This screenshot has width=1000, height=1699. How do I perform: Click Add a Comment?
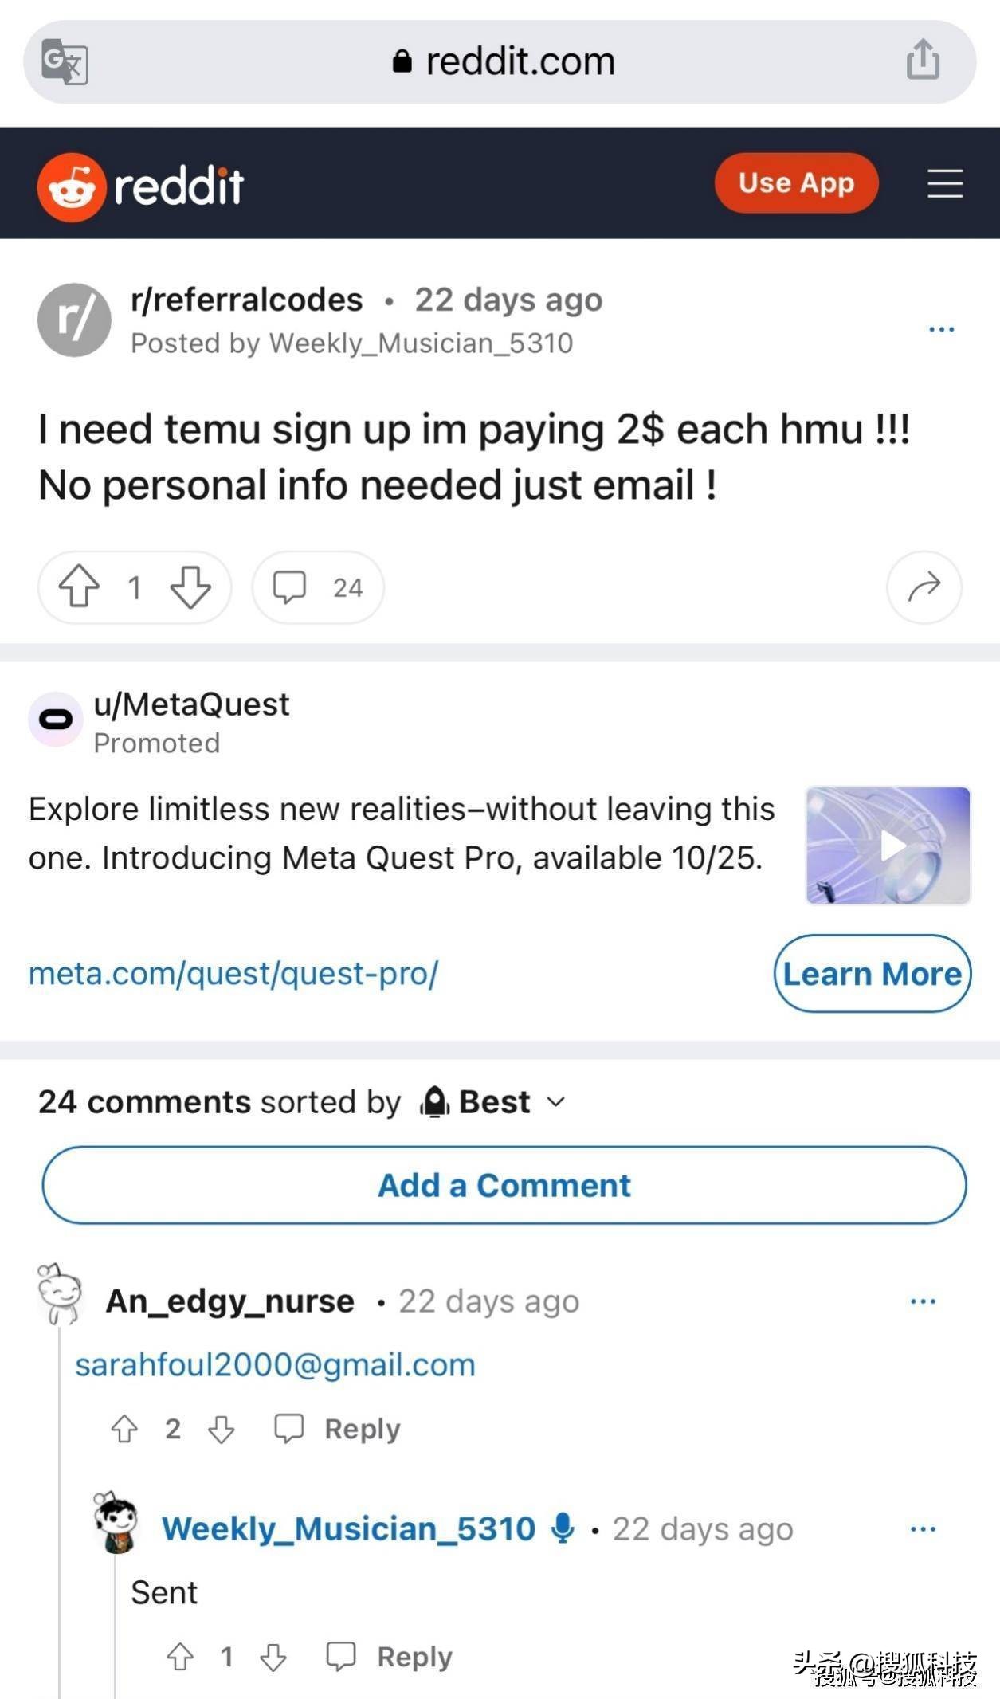click(504, 1185)
